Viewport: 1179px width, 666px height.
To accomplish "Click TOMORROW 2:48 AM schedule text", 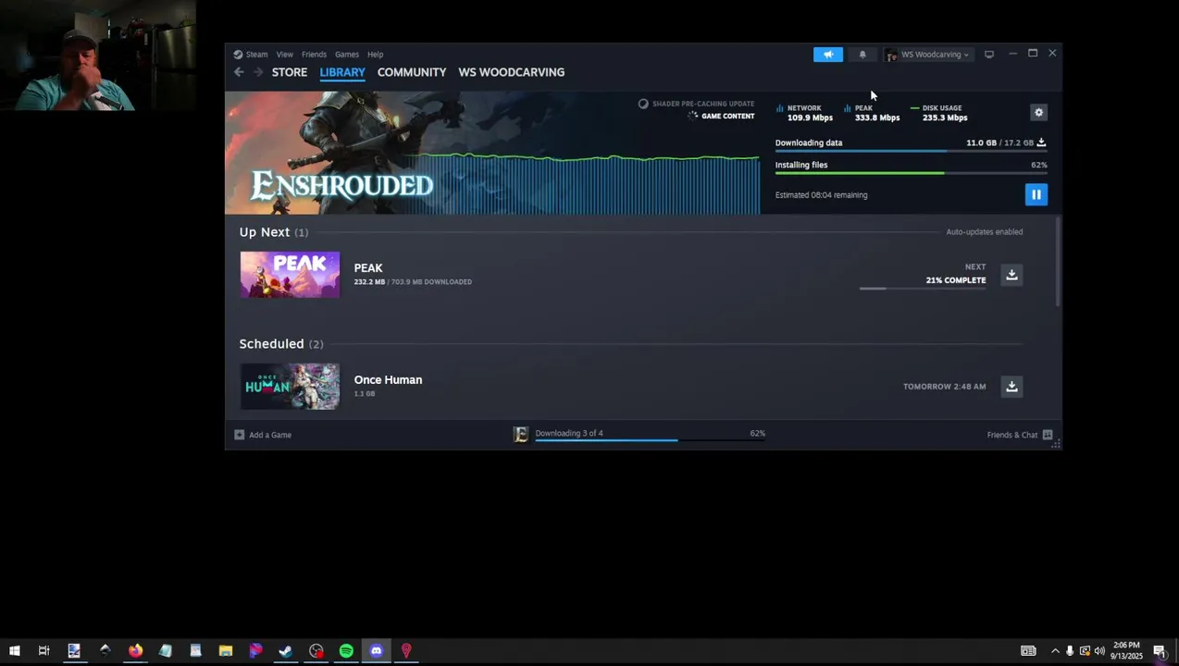I will (944, 387).
